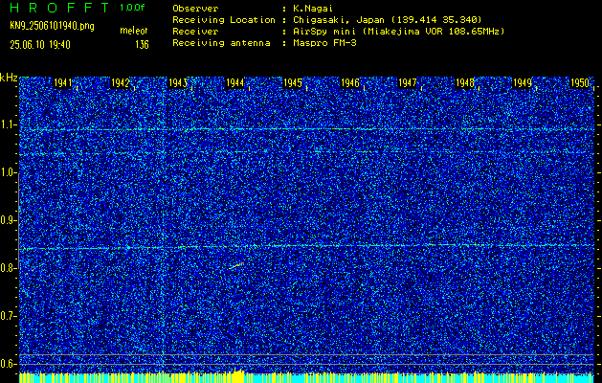Click the 1942 time marker
Viewport: 602px width, 383px height.
(120, 83)
